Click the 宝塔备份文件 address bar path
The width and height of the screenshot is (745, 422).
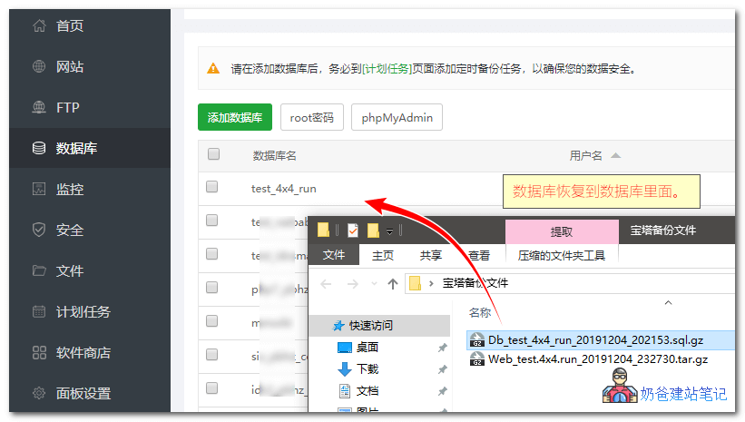pos(475,283)
